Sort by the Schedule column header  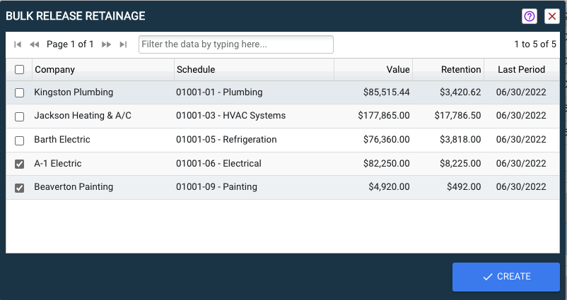[x=196, y=70]
